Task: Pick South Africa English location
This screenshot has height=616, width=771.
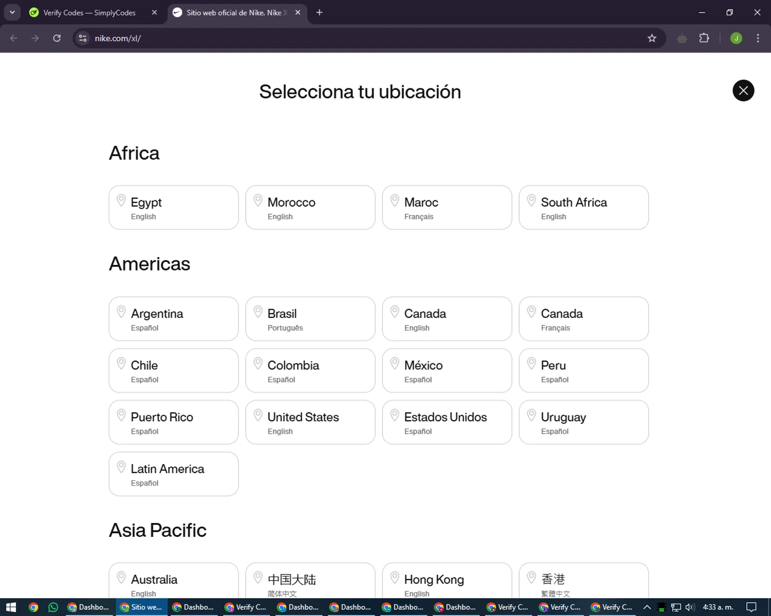Action: [x=584, y=207]
